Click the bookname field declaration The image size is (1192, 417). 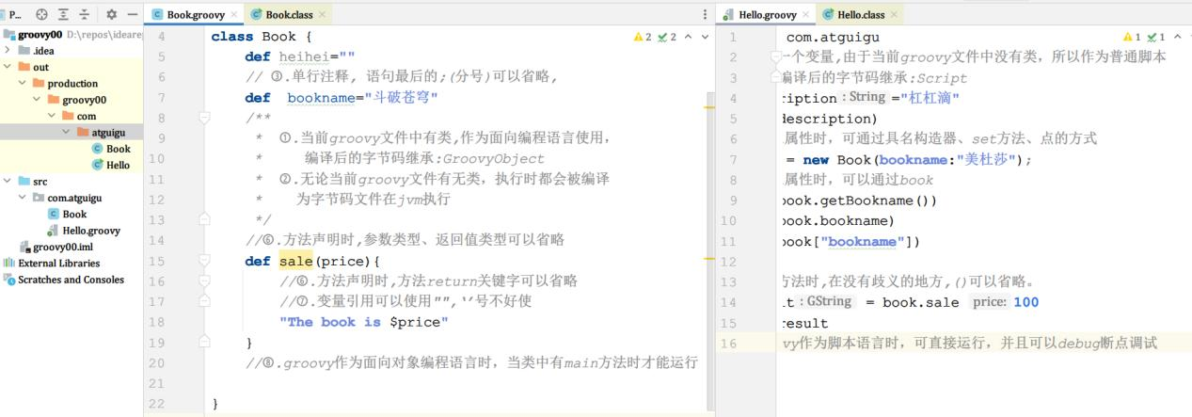point(321,98)
